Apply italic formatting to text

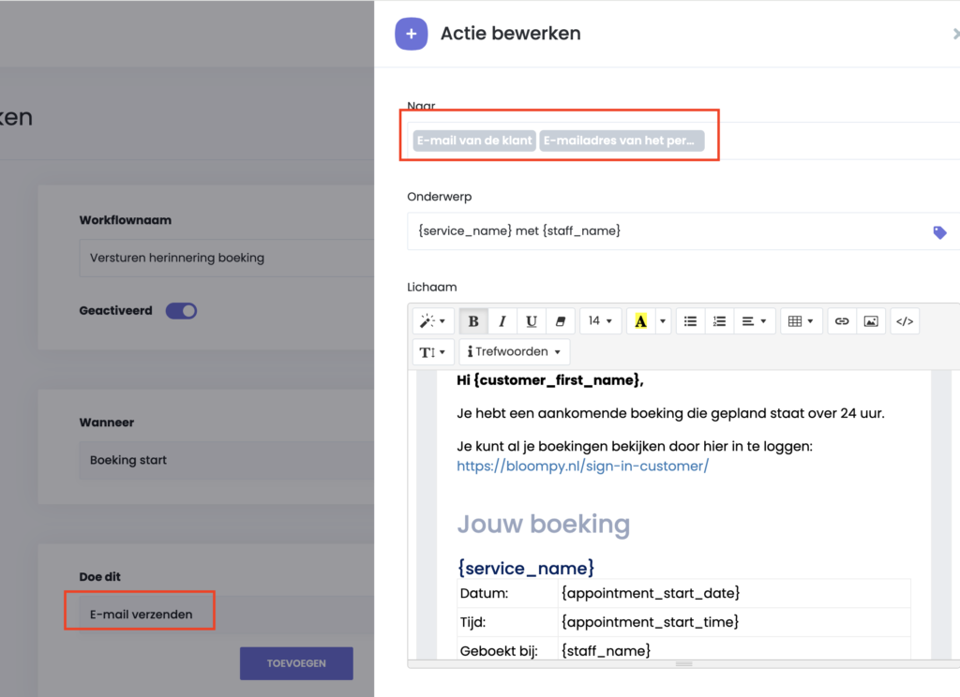click(502, 321)
